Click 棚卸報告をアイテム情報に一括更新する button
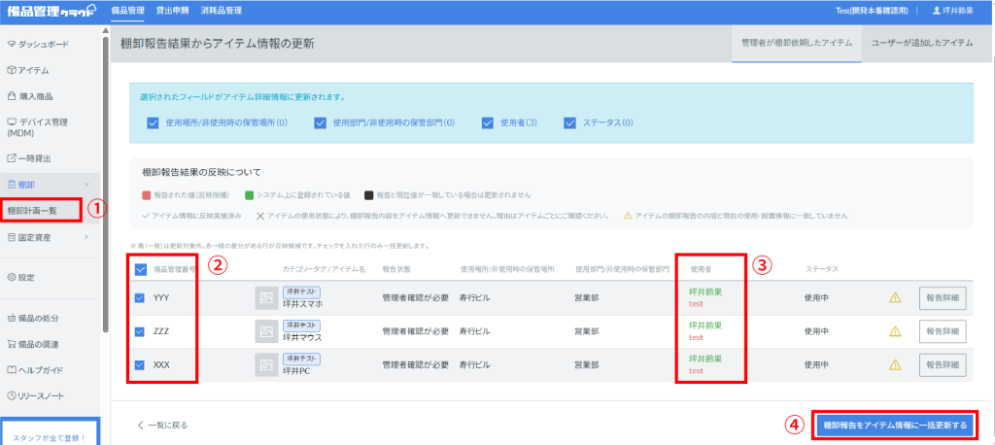995x445 pixels. [894, 425]
